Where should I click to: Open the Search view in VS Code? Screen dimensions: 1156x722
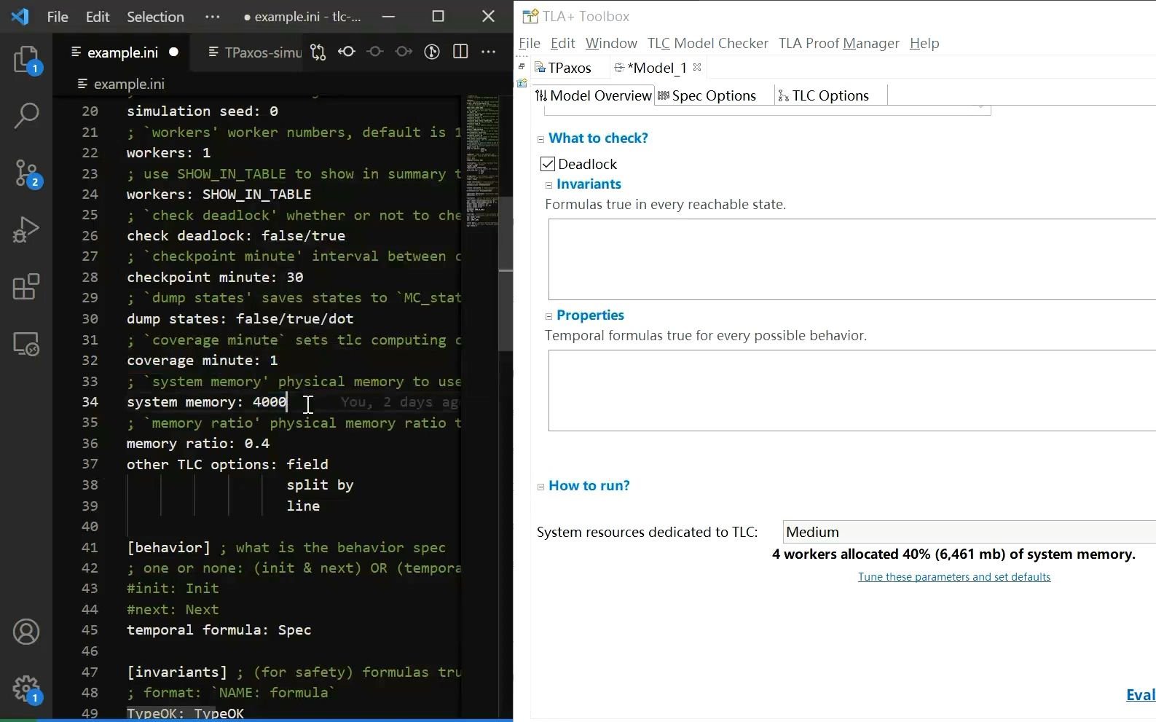[x=26, y=115]
